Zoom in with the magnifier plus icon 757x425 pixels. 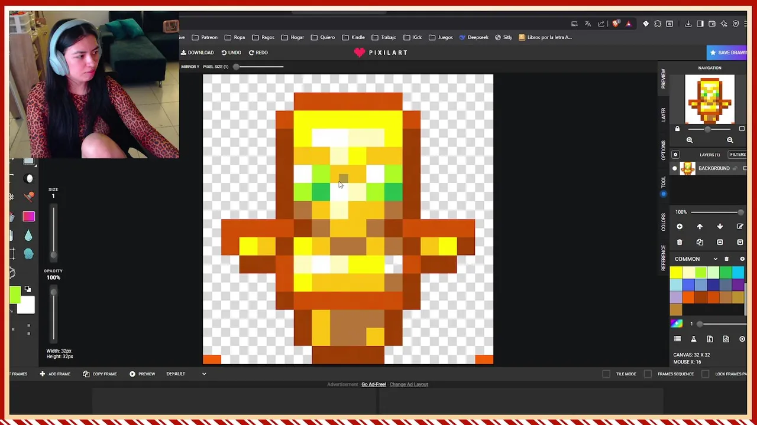pos(690,140)
